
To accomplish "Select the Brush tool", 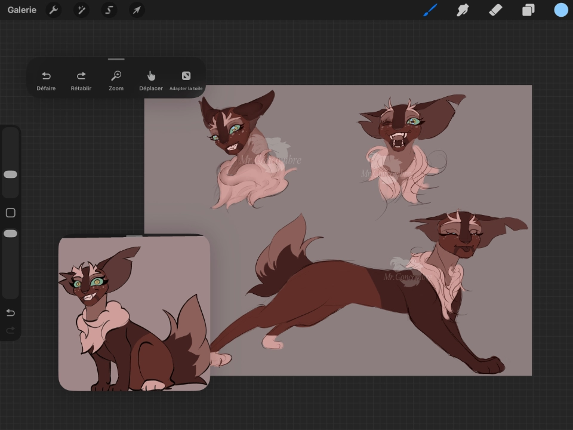I will pyautogui.click(x=430, y=10).
